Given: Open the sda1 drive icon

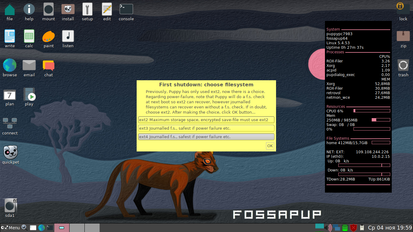Looking at the screenshot, I should click(x=10, y=206).
